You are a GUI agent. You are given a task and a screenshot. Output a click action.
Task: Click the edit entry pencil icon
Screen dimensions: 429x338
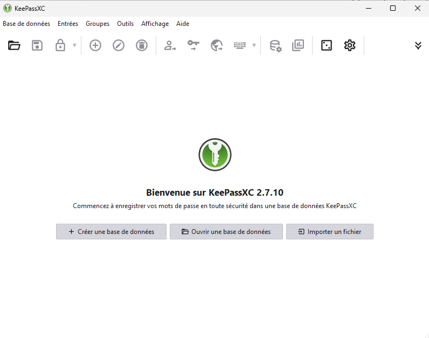point(119,45)
